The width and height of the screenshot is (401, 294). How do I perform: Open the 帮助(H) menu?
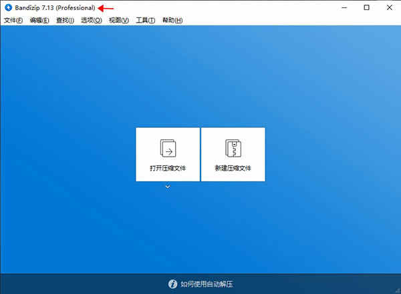point(172,20)
